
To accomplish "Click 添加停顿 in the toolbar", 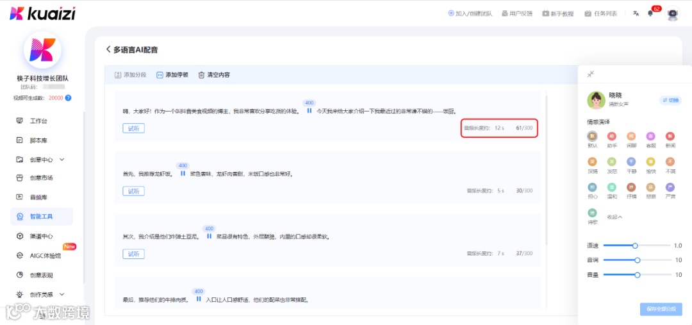I will point(172,75).
